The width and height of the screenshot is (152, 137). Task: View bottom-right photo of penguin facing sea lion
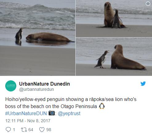(114, 57)
